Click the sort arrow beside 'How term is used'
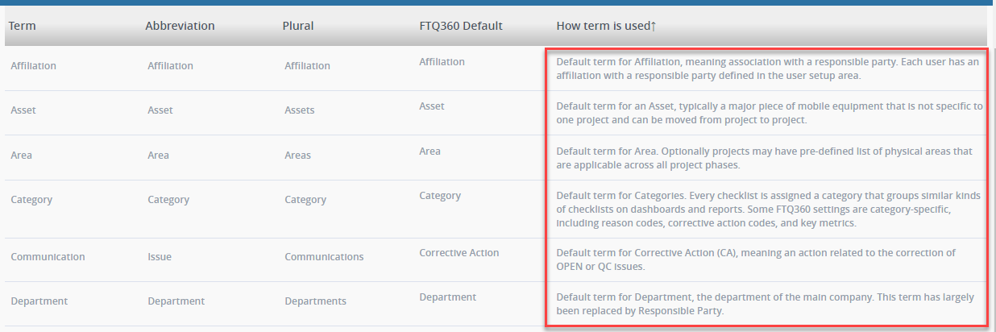The width and height of the screenshot is (996, 332). [654, 26]
